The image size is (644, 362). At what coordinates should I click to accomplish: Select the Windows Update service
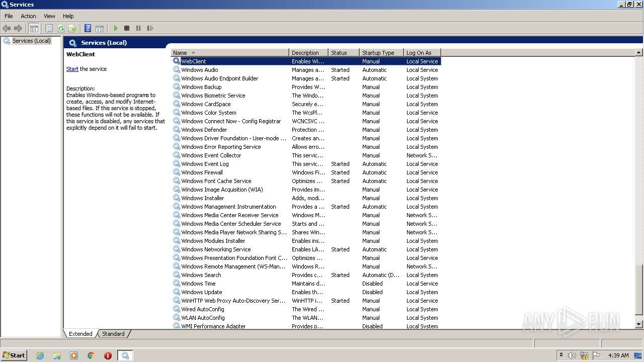coord(306,292)
